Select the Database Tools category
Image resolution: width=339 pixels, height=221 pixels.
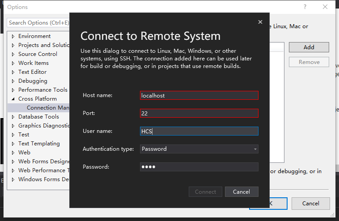click(38, 117)
